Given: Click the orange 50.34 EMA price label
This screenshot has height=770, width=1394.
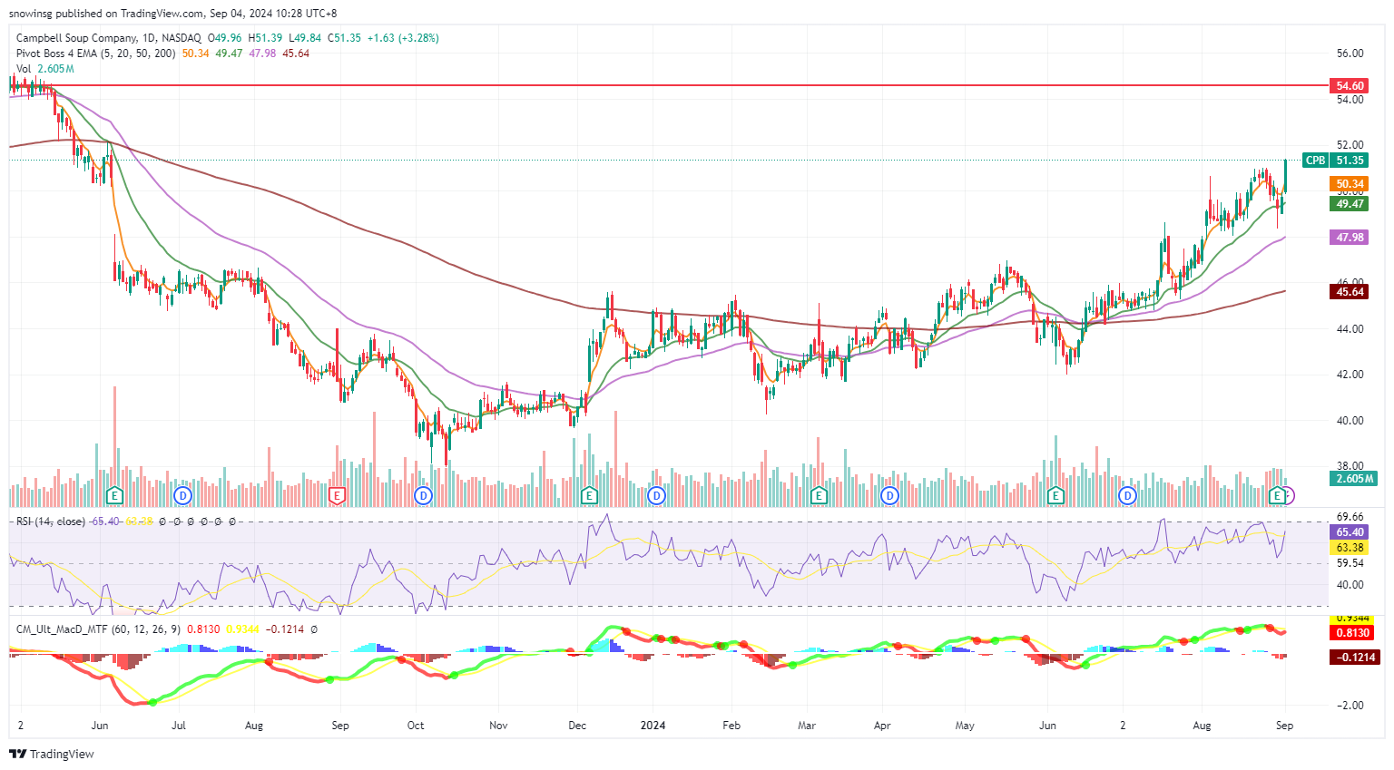Looking at the screenshot, I should (1350, 184).
